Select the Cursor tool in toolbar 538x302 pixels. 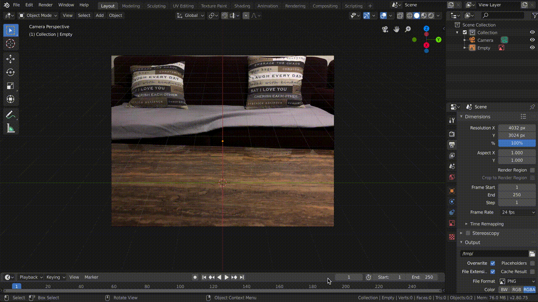(11, 44)
